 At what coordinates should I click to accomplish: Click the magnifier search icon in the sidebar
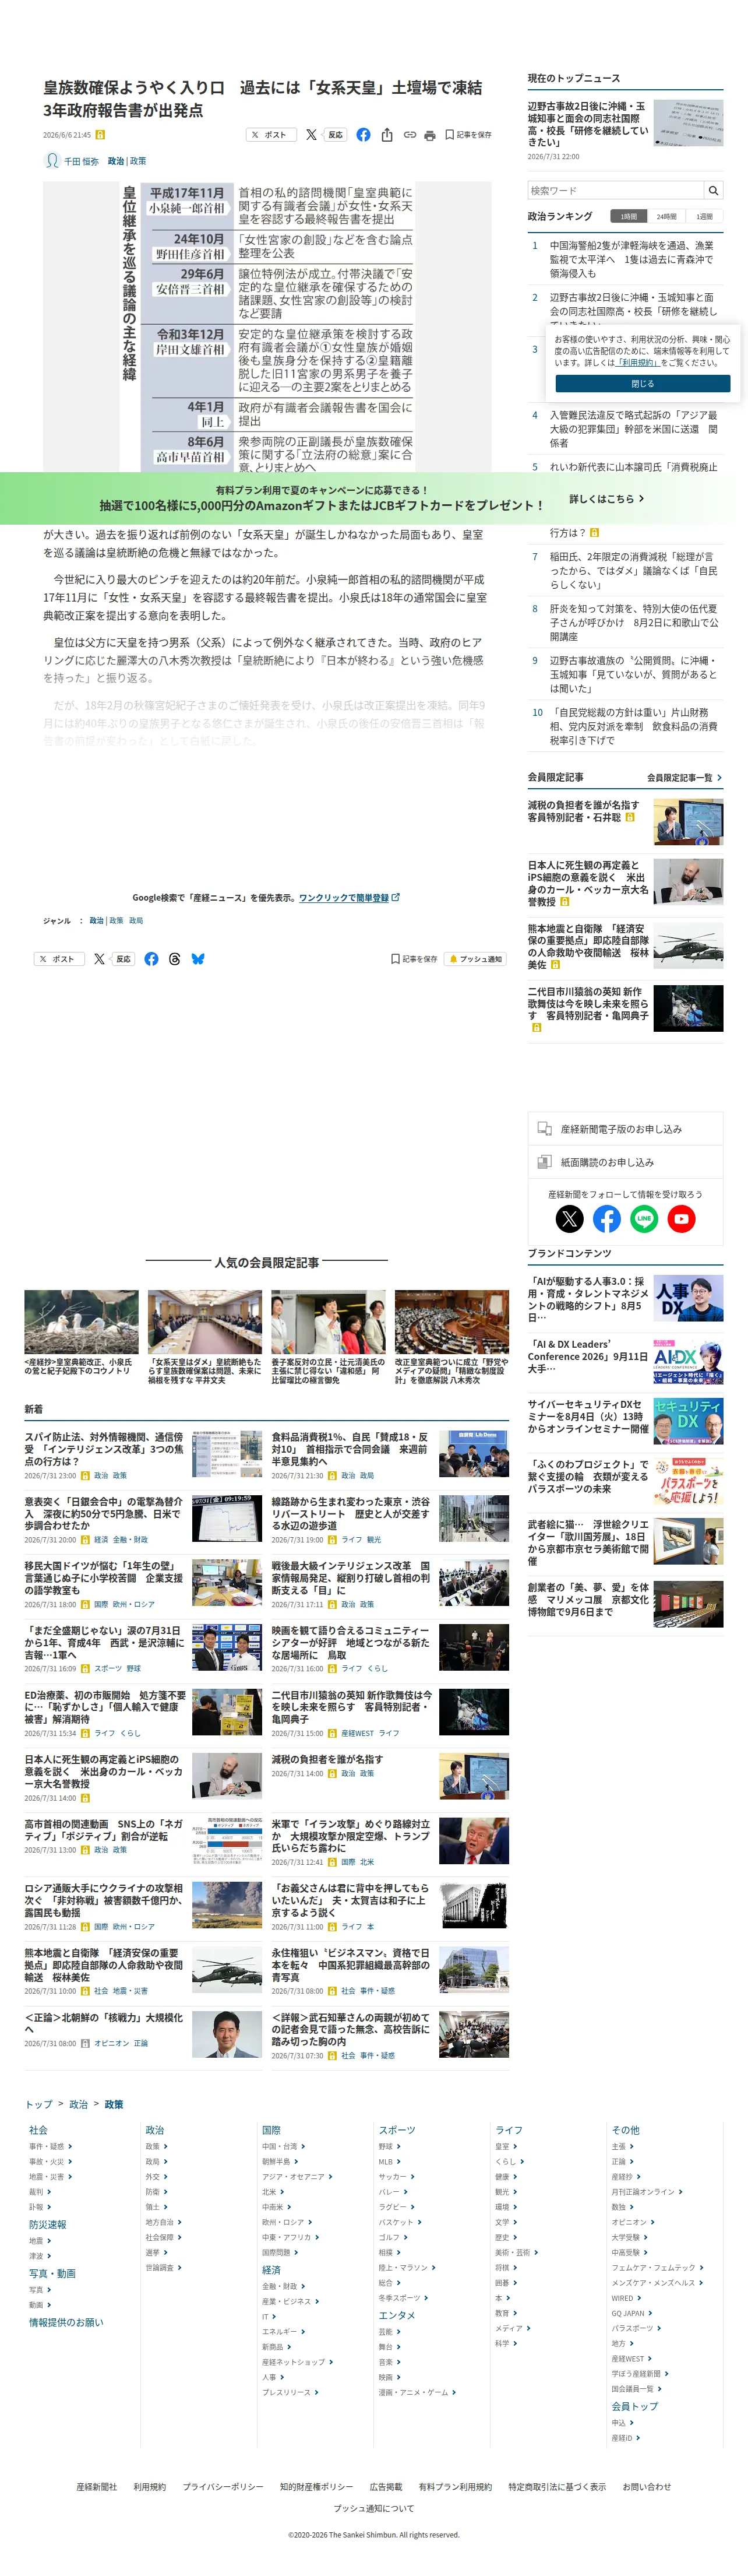point(713,190)
